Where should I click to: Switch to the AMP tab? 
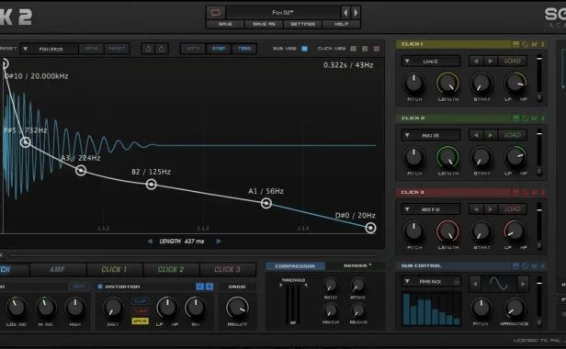(x=58, y=269)
